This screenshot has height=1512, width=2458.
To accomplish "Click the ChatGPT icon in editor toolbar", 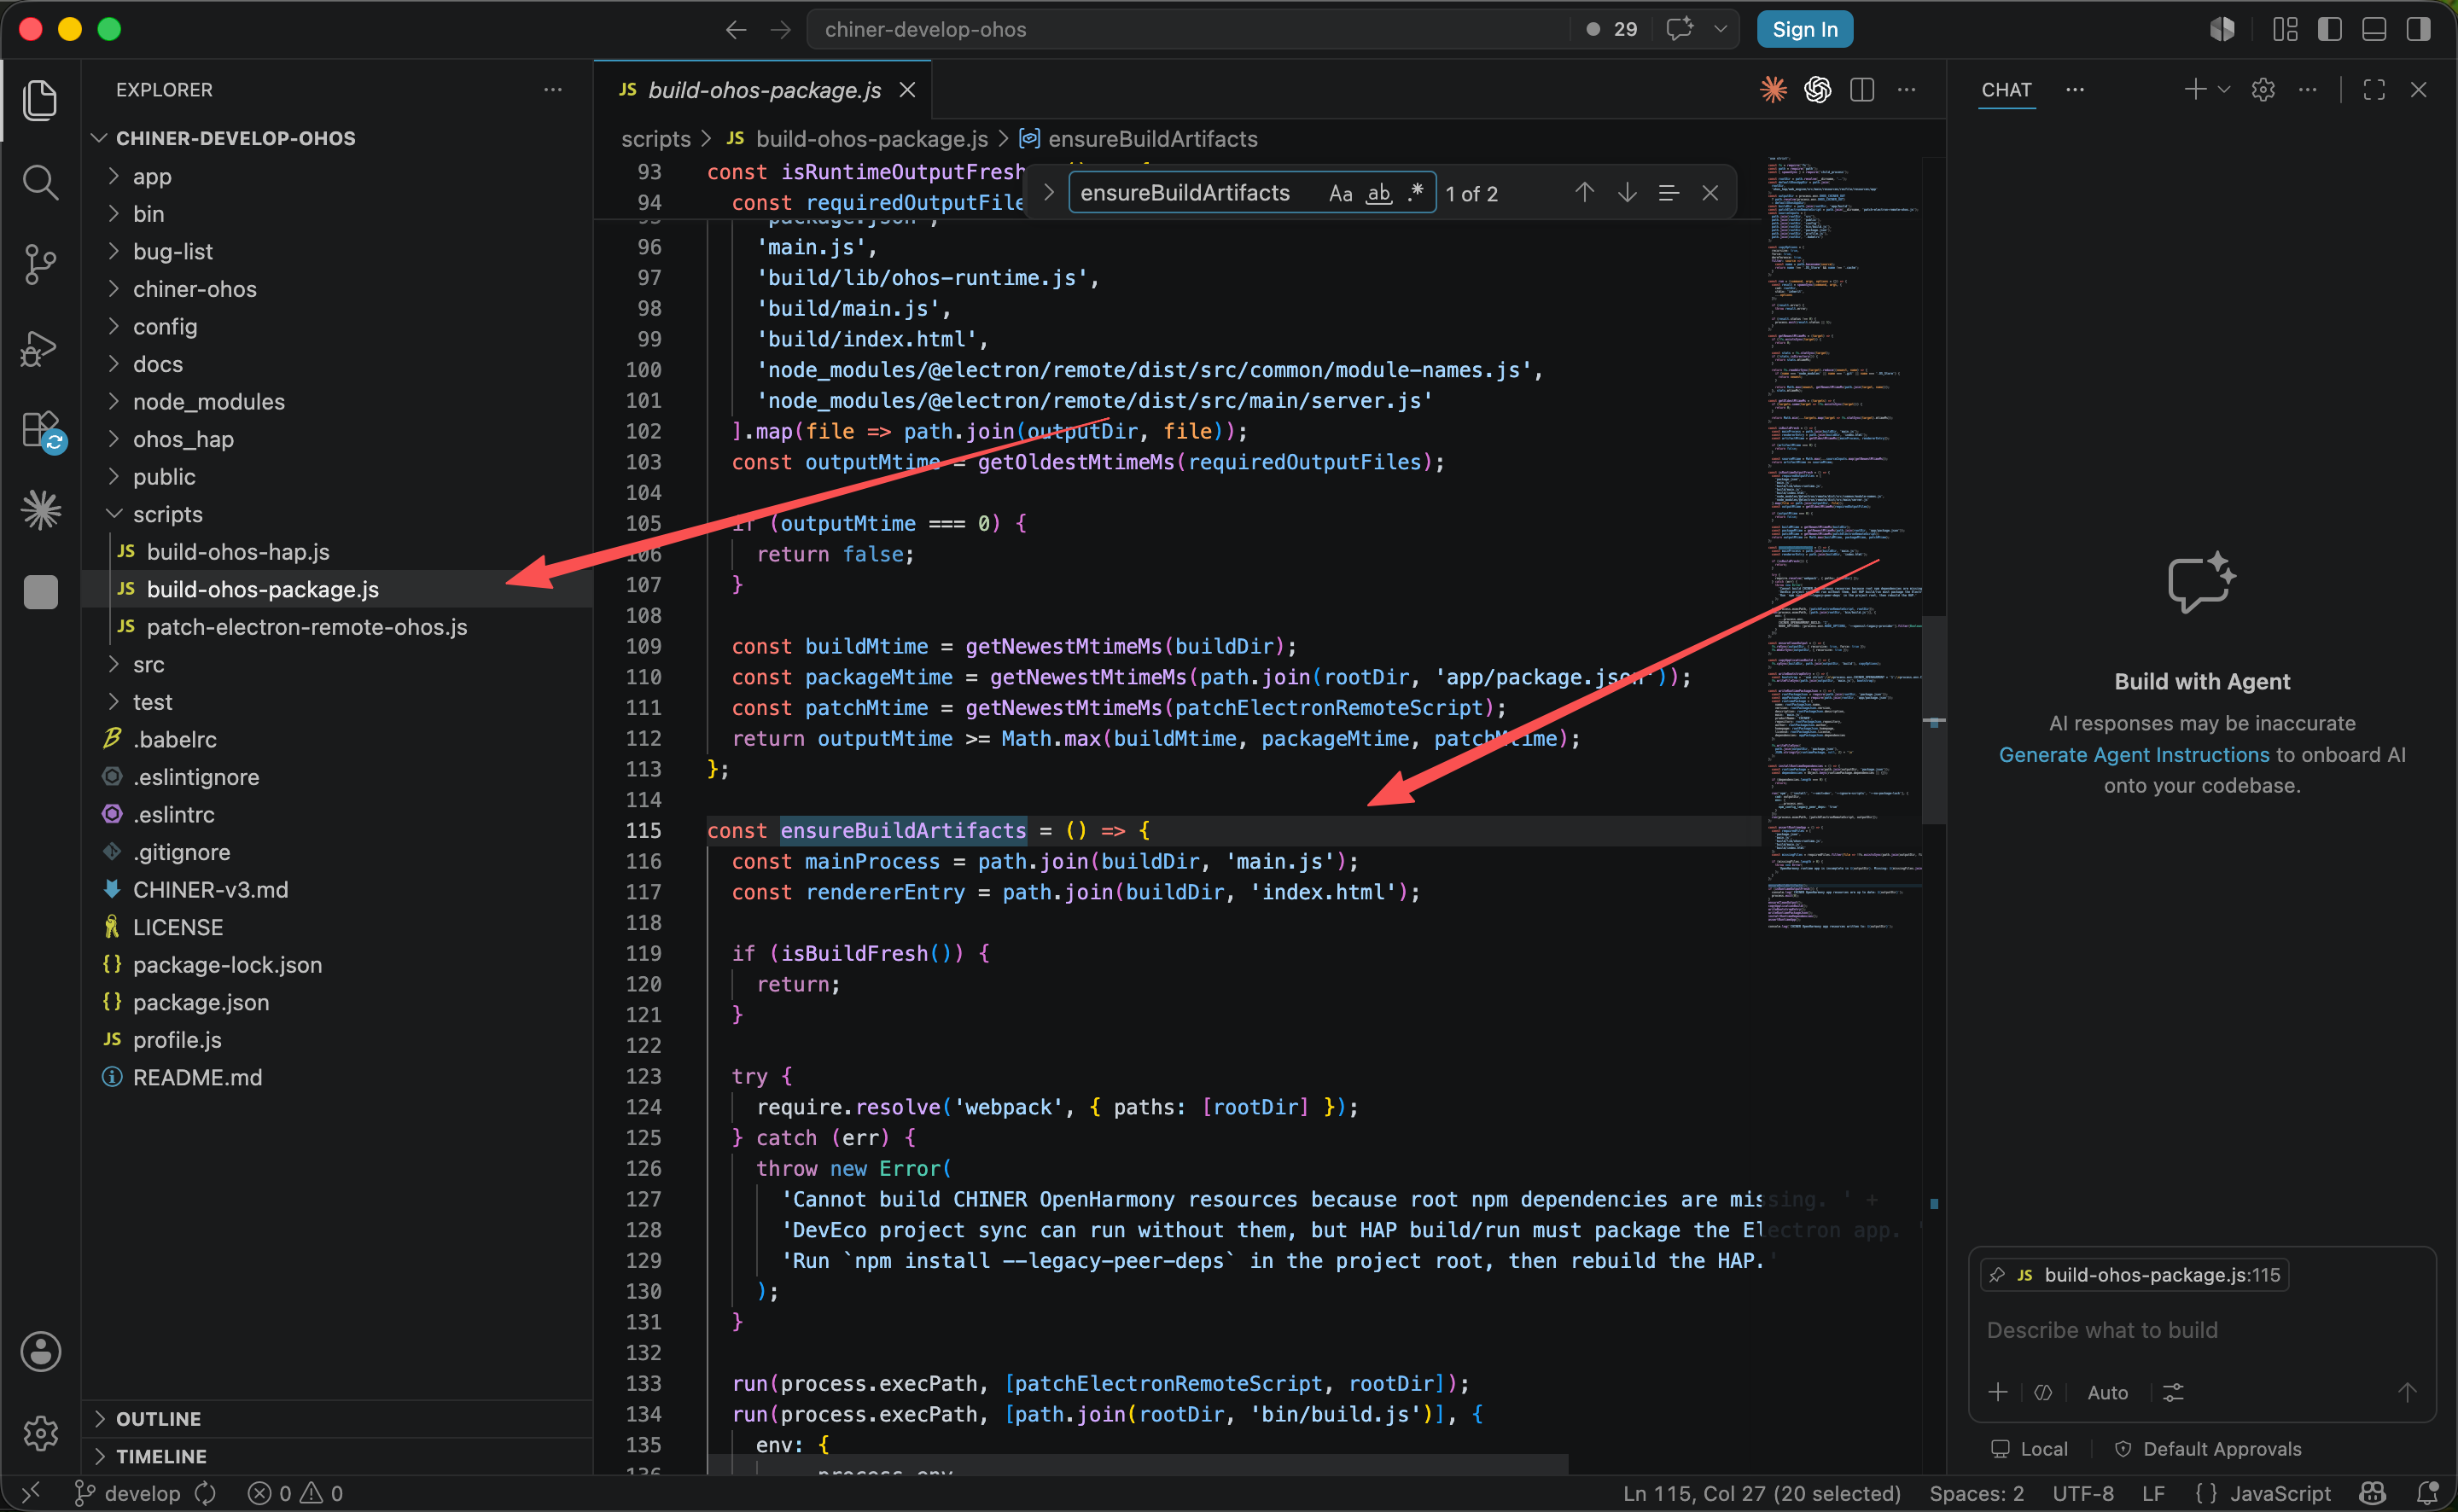I will (x=1817, y=90).
